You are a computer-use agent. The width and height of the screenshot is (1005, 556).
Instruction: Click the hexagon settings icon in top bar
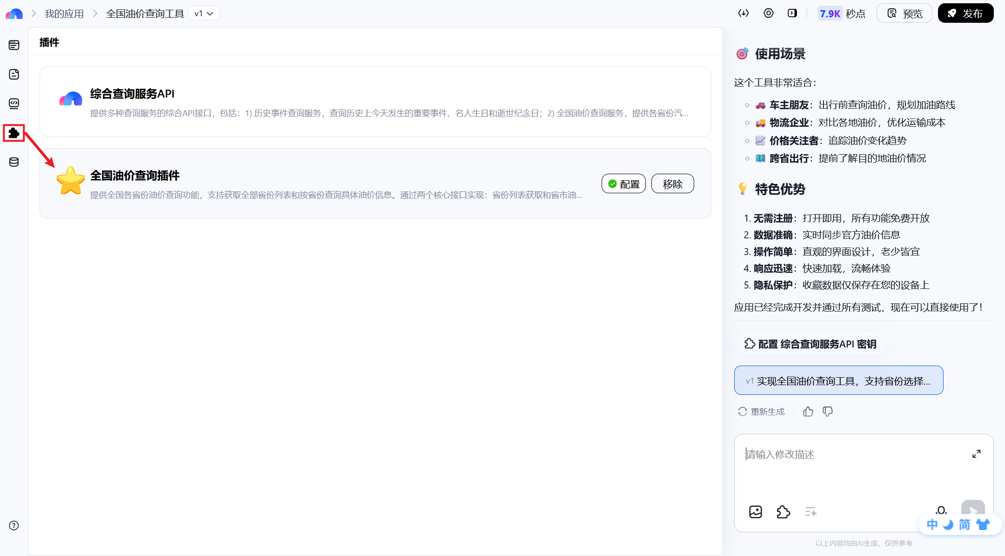pyautogui.click(x=769, y=13)
